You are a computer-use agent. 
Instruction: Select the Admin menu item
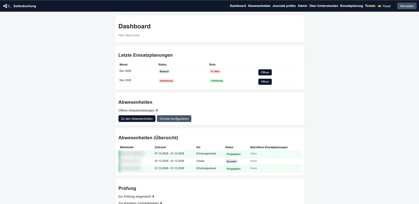pyautogui.click(x=302, y=6)
